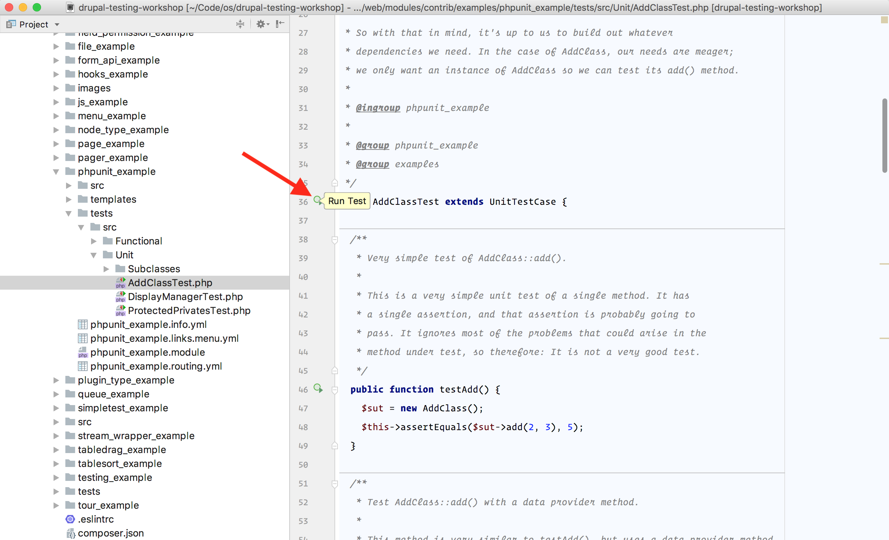Hide the Project tool window with the hide icon
Image resolution: width=889 pixels, height=540 pixels.
[x=280, y=24]
